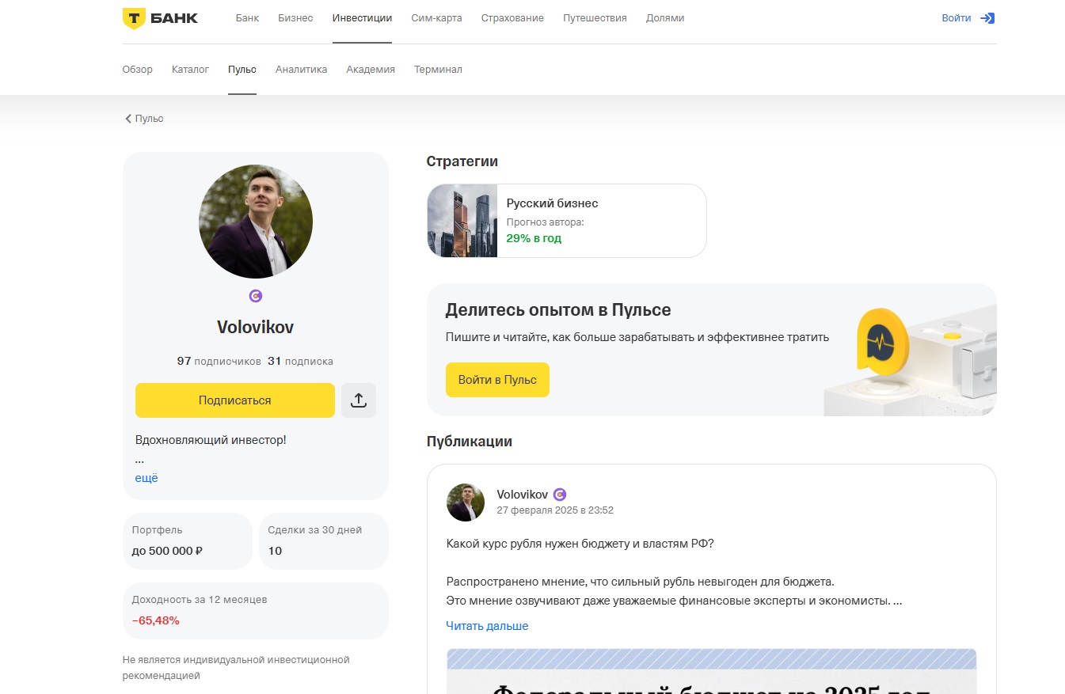The width and height of the screenshot is (1065, 694).
Task: Click the purple badge under profile photo
Action: pyautogui.click(x=256, y=296)
